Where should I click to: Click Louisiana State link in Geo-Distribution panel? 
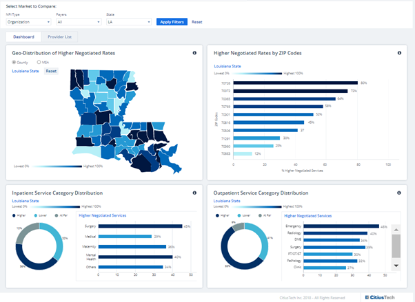pyautogui.click(x=26, y=71)
